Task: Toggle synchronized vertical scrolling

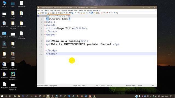Action: click(x=81, y=13)
